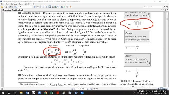
Task: Click in the Quick search field
Action: tap(153, 7)
